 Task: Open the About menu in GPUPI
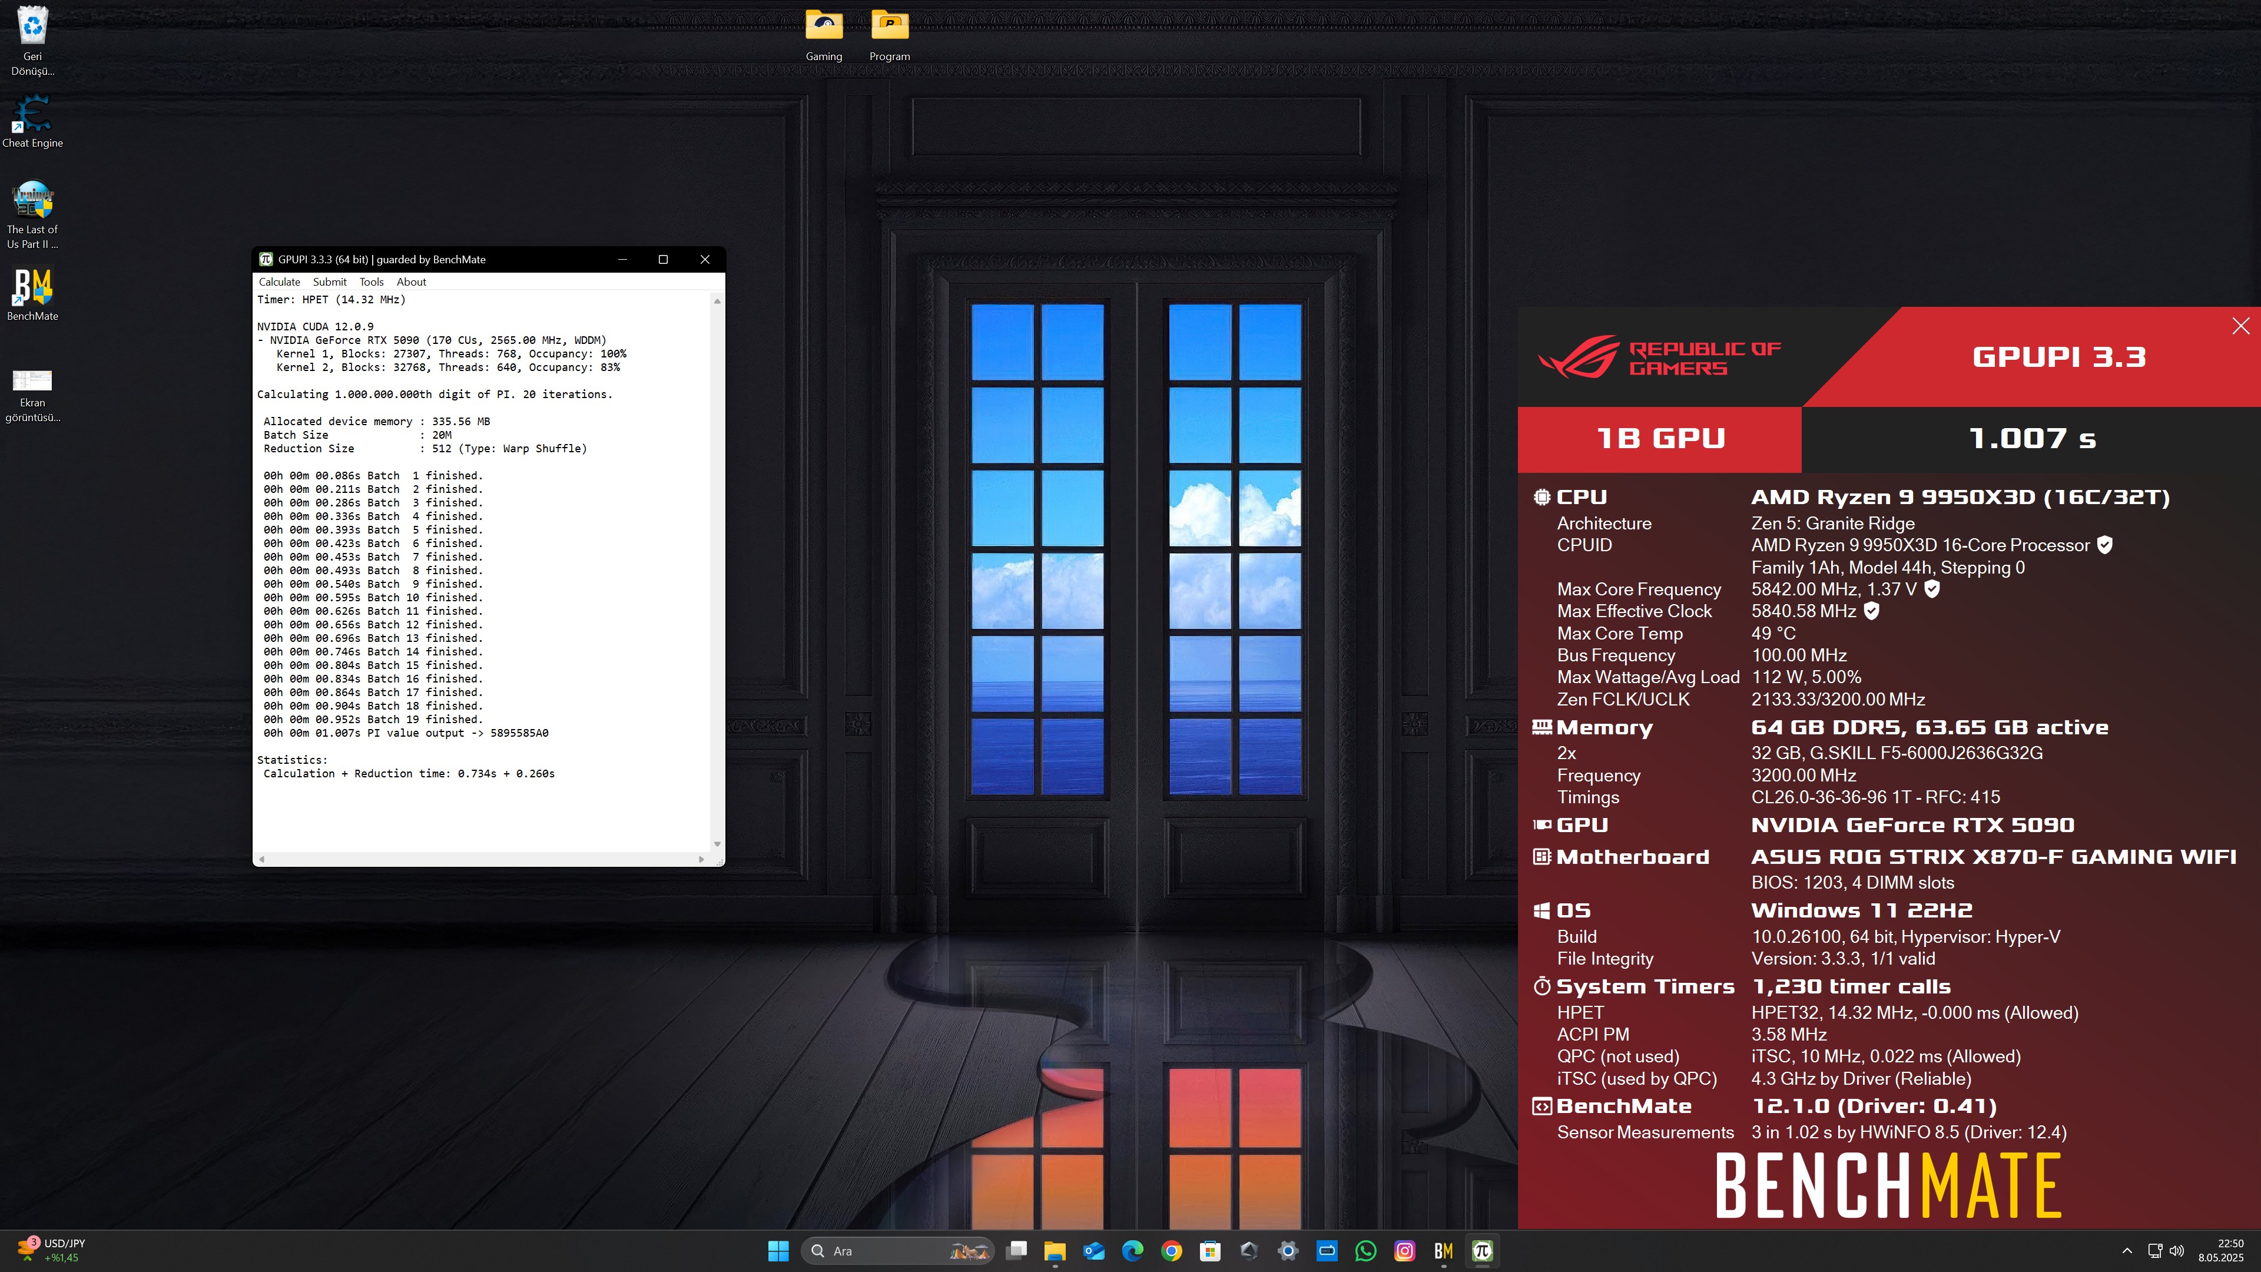pos(411,282)
